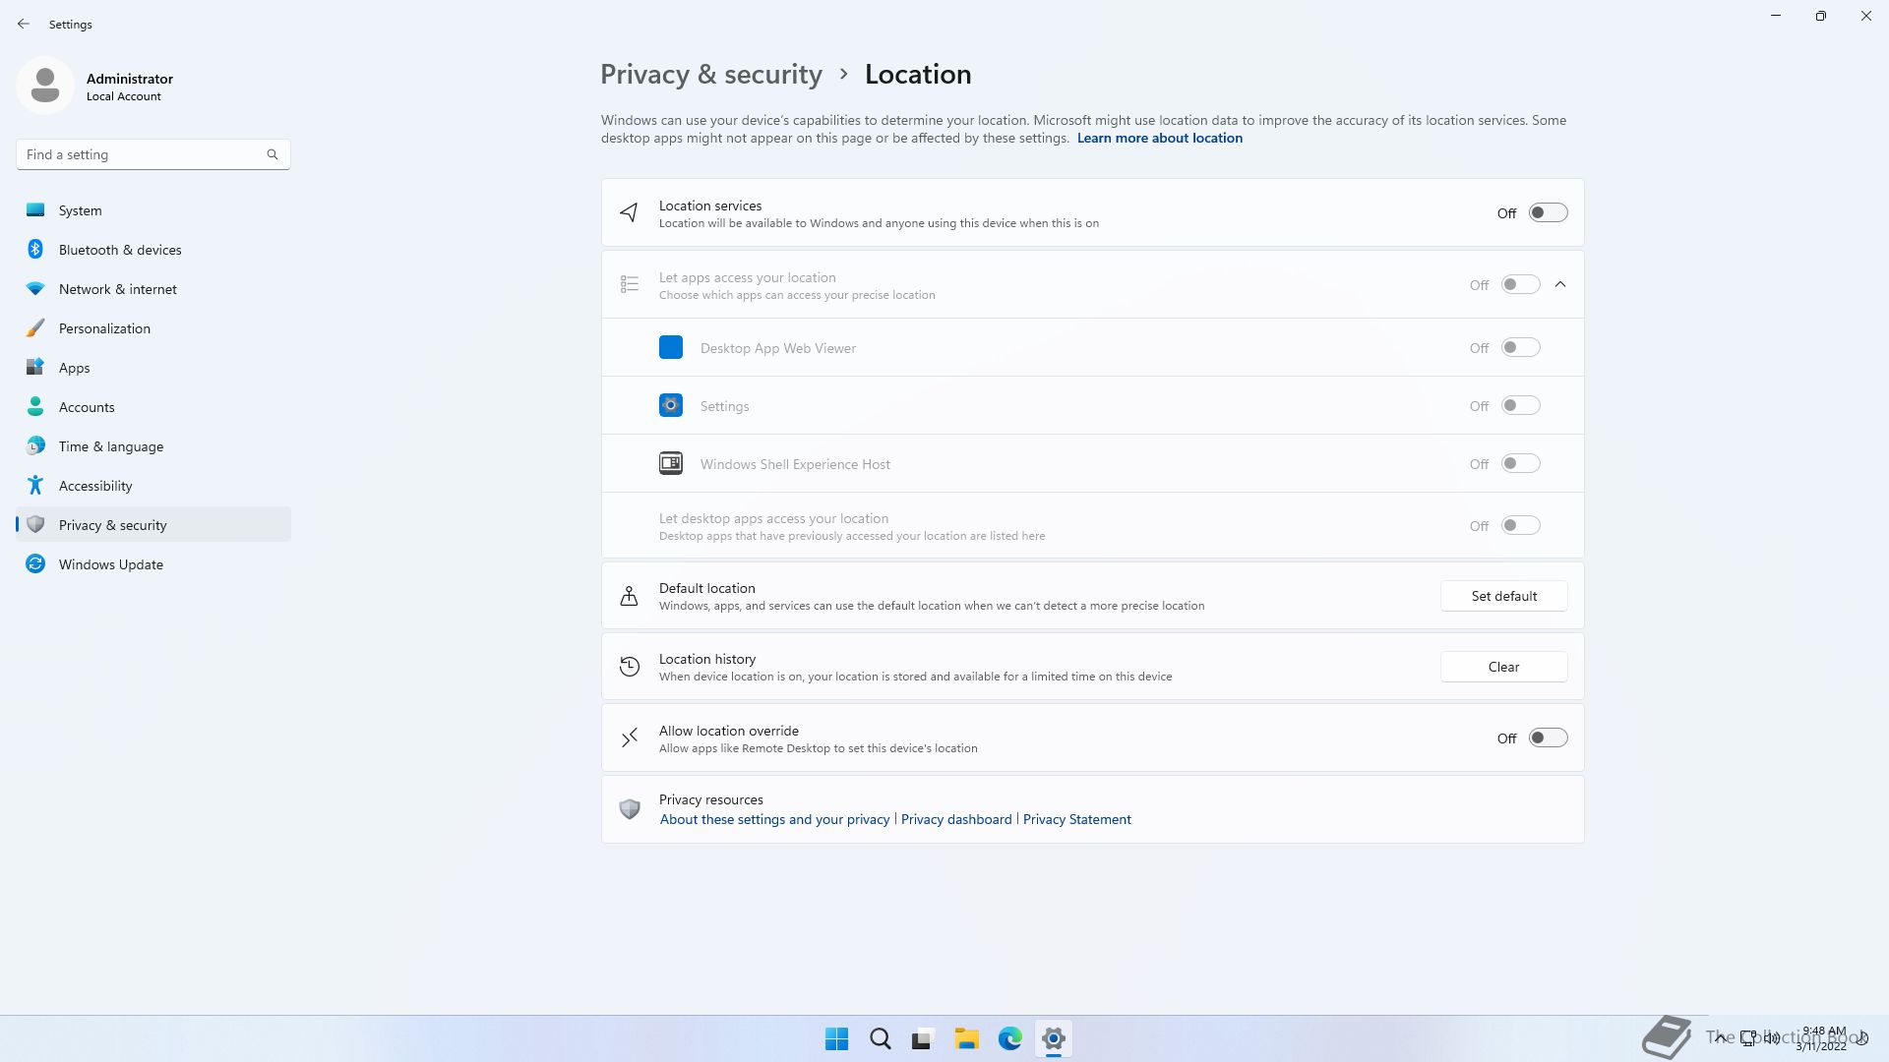This screenshot has height=1062, width=1889.
Task: Click the System monitor icon in sidebar
Action: coord(35,209)
